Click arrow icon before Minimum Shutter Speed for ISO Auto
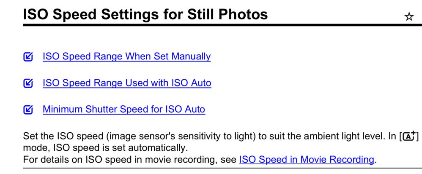Image resolution: width=422 pixels, height=174 pixels. point(28,110)
